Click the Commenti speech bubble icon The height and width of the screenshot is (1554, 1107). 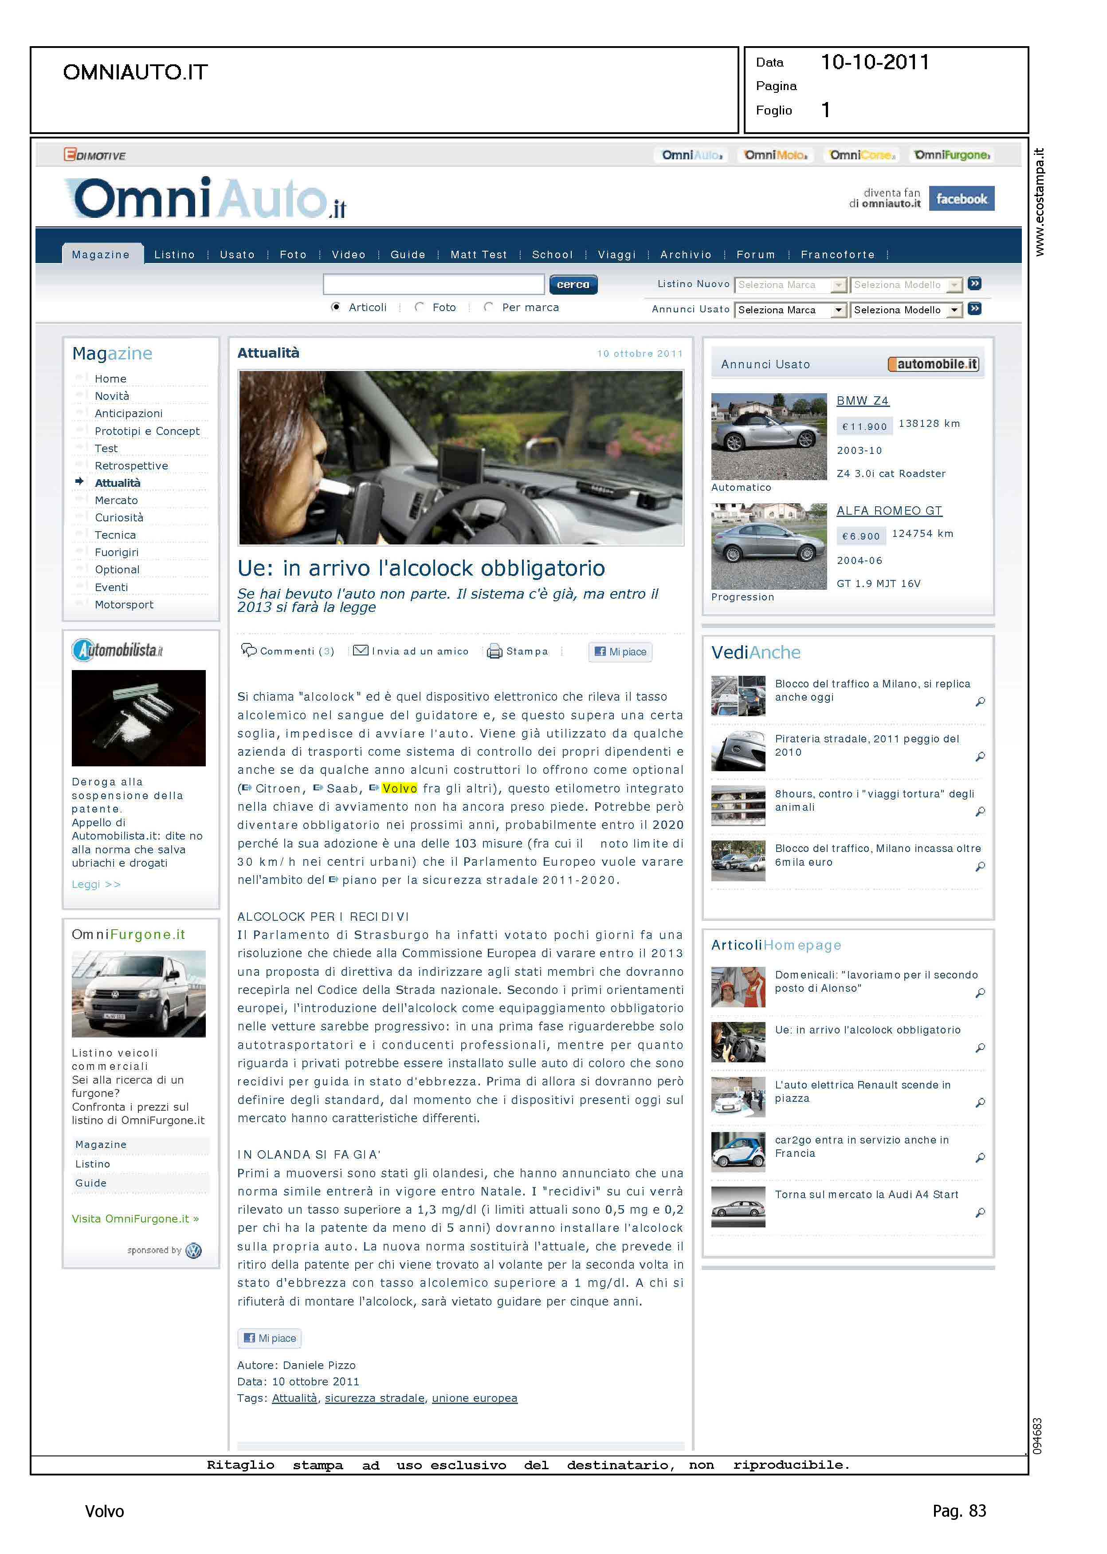249,650
